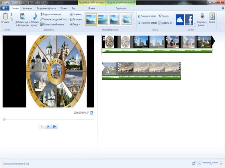
Task: Click the OneDrive cloud sharing icon
Action: [x=179, y=20]
